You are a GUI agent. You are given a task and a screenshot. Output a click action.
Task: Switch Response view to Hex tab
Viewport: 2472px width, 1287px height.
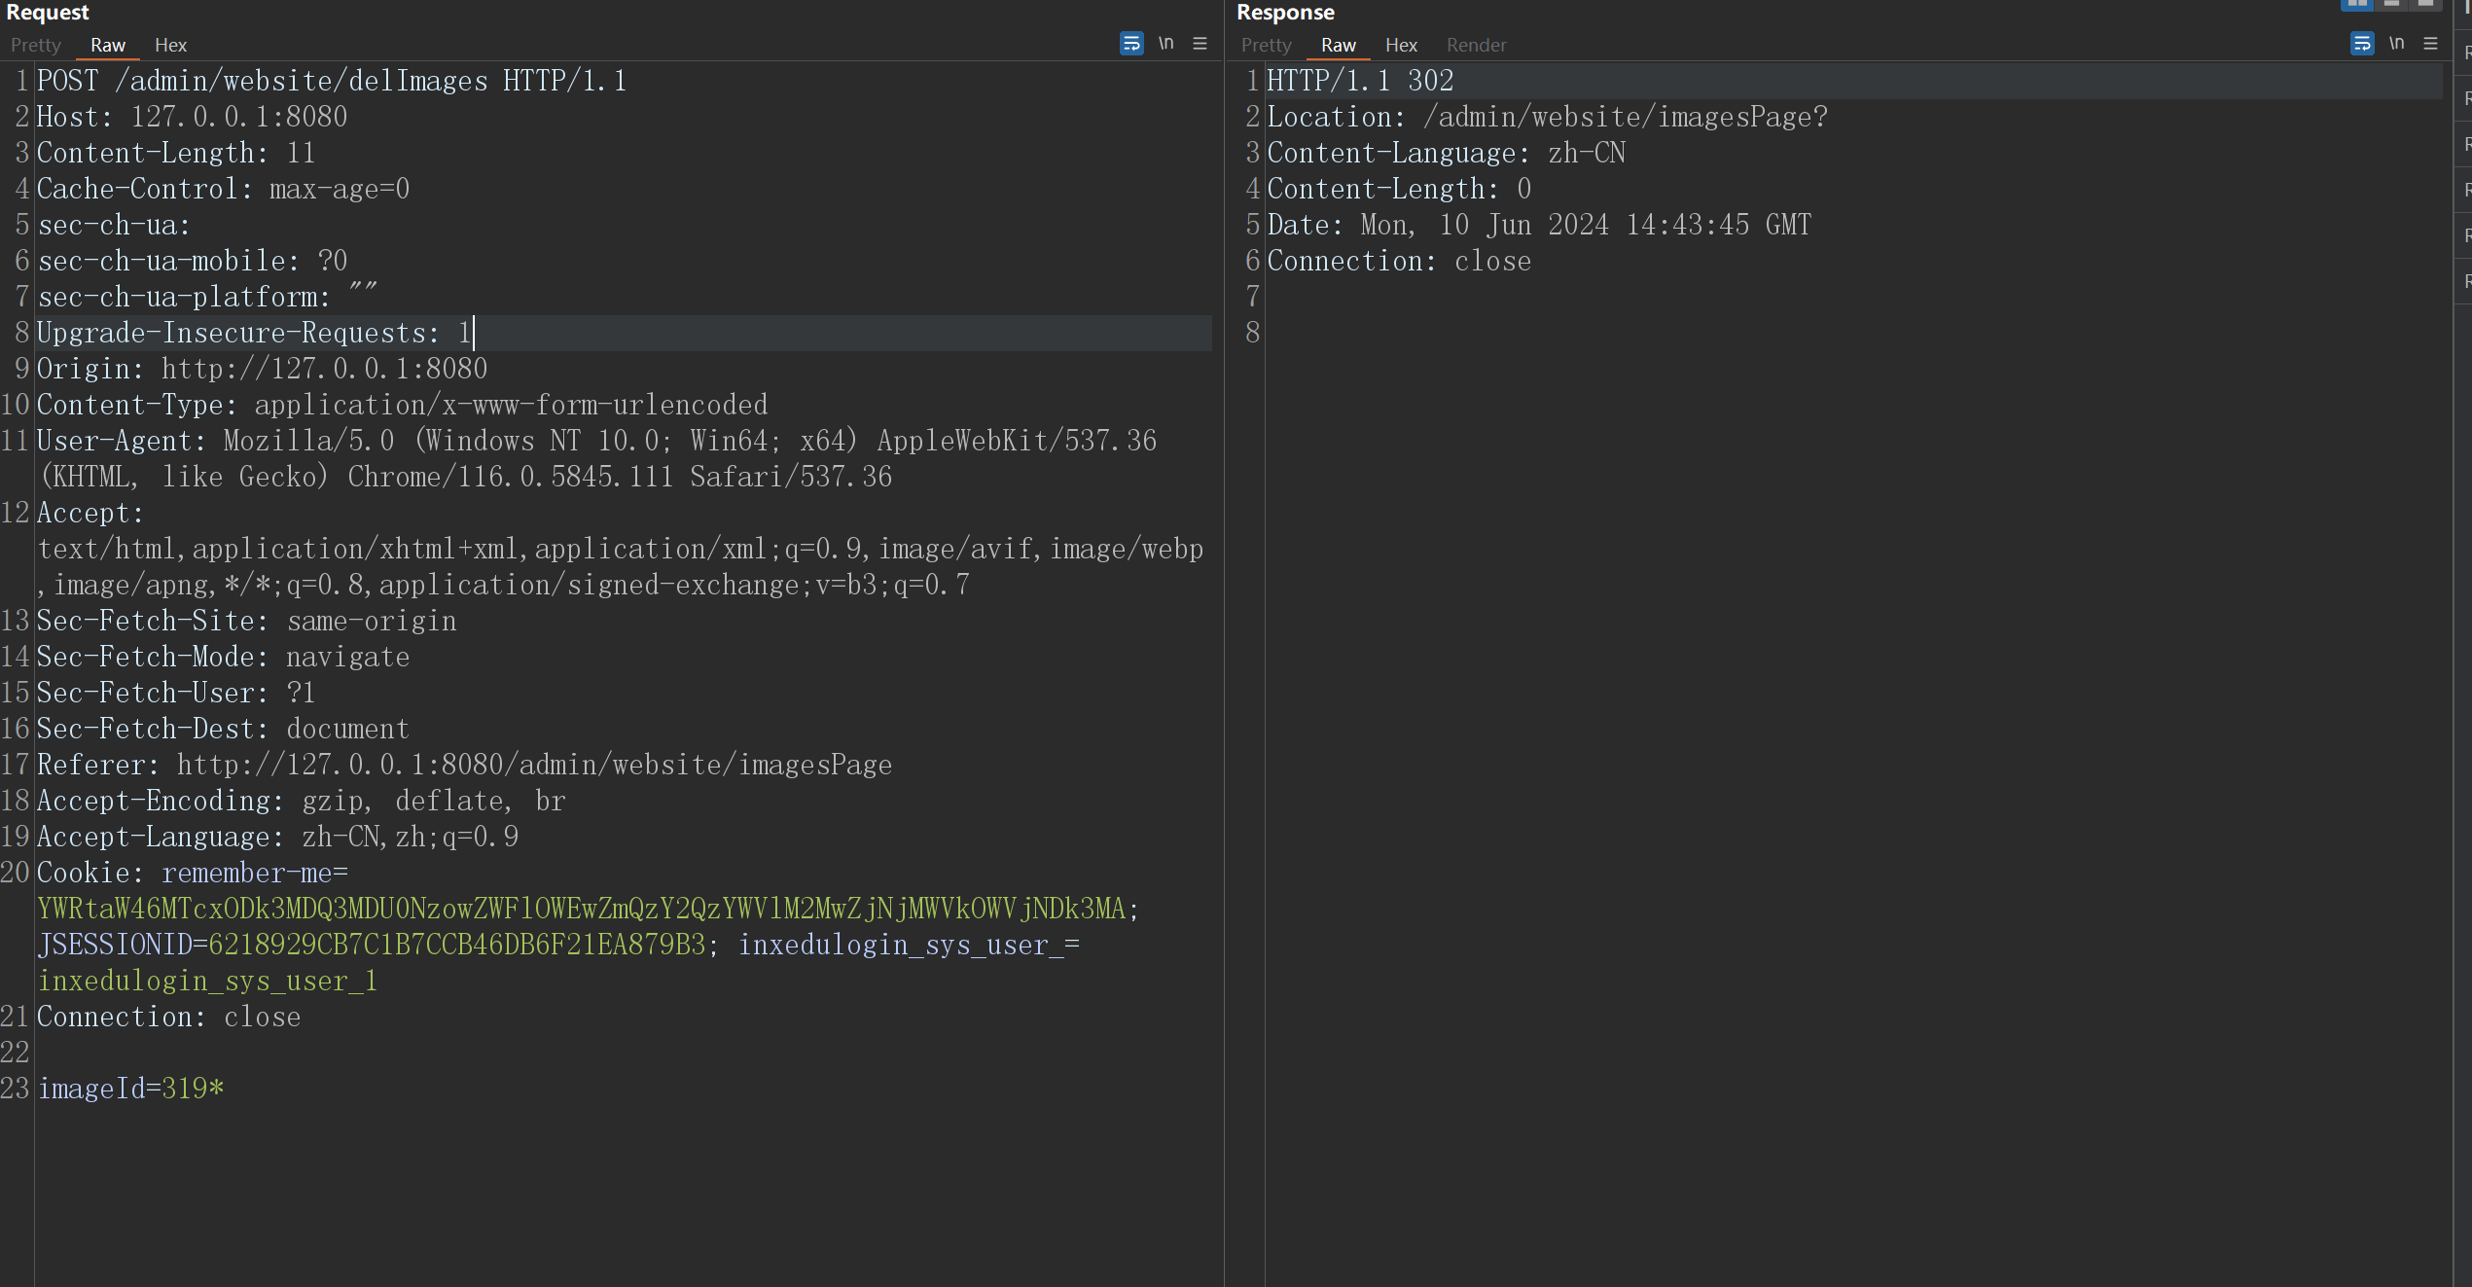1401,45
